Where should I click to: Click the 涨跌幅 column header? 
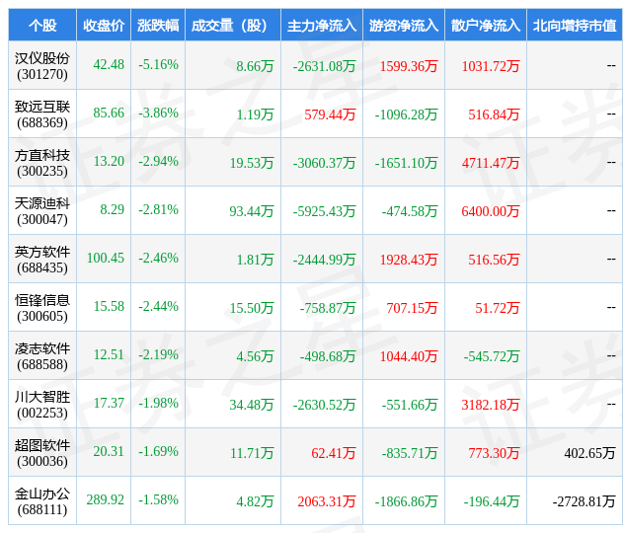(158, 26)
